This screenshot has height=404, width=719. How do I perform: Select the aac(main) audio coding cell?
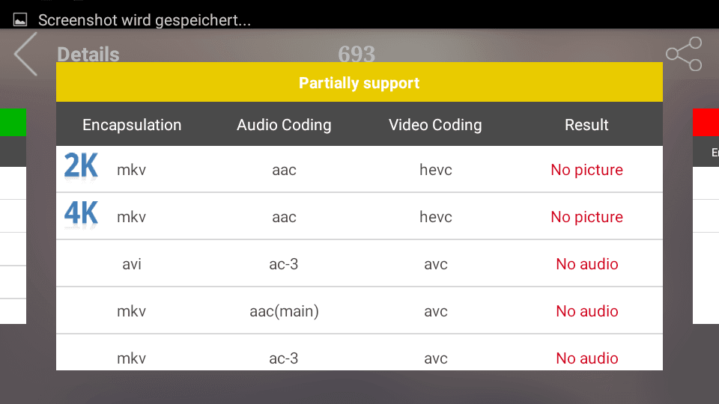(x=284, y=311)
